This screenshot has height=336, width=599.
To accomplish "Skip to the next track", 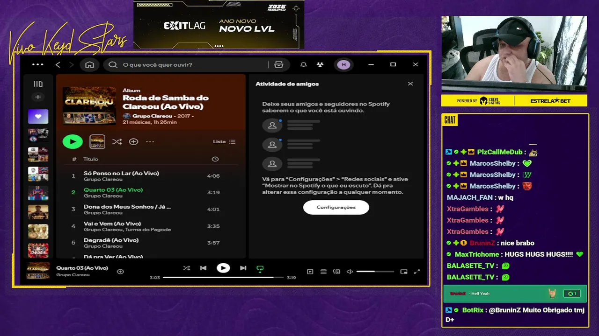I will [243, 268].
